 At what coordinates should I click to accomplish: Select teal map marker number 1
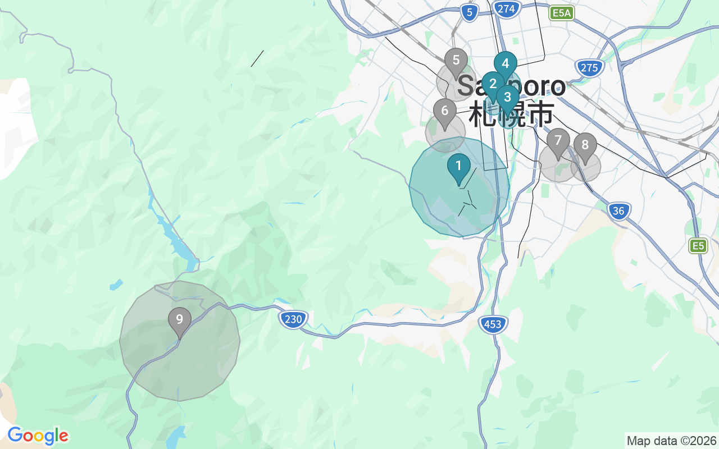click(x=459, y=169)
